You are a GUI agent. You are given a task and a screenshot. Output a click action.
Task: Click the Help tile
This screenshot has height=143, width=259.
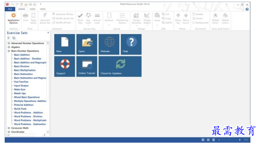coord(131,44)
